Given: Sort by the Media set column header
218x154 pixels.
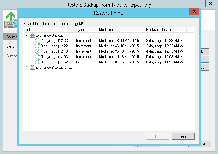Looking at the screenshot, I should [121, 30].
